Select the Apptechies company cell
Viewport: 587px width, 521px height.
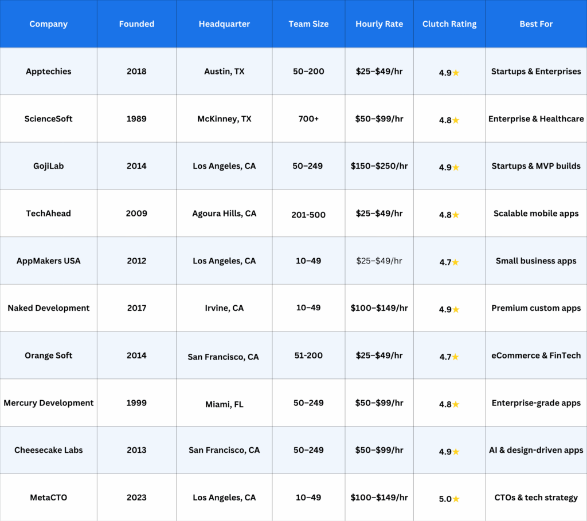pos(48,72)
